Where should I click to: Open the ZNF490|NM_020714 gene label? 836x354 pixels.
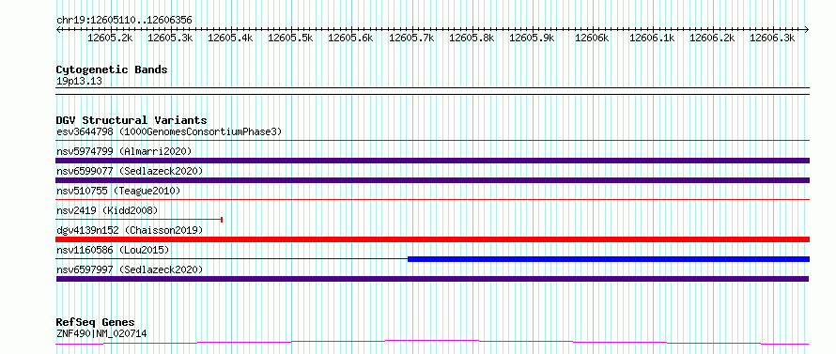101,333
